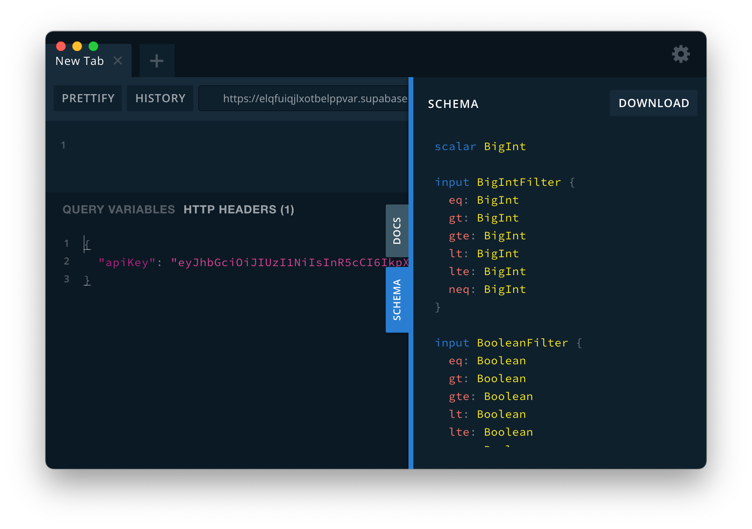The height and width of the screenshot is (529, 752).
Task: Click the PRETTIFY button
Action: [87, 98]
